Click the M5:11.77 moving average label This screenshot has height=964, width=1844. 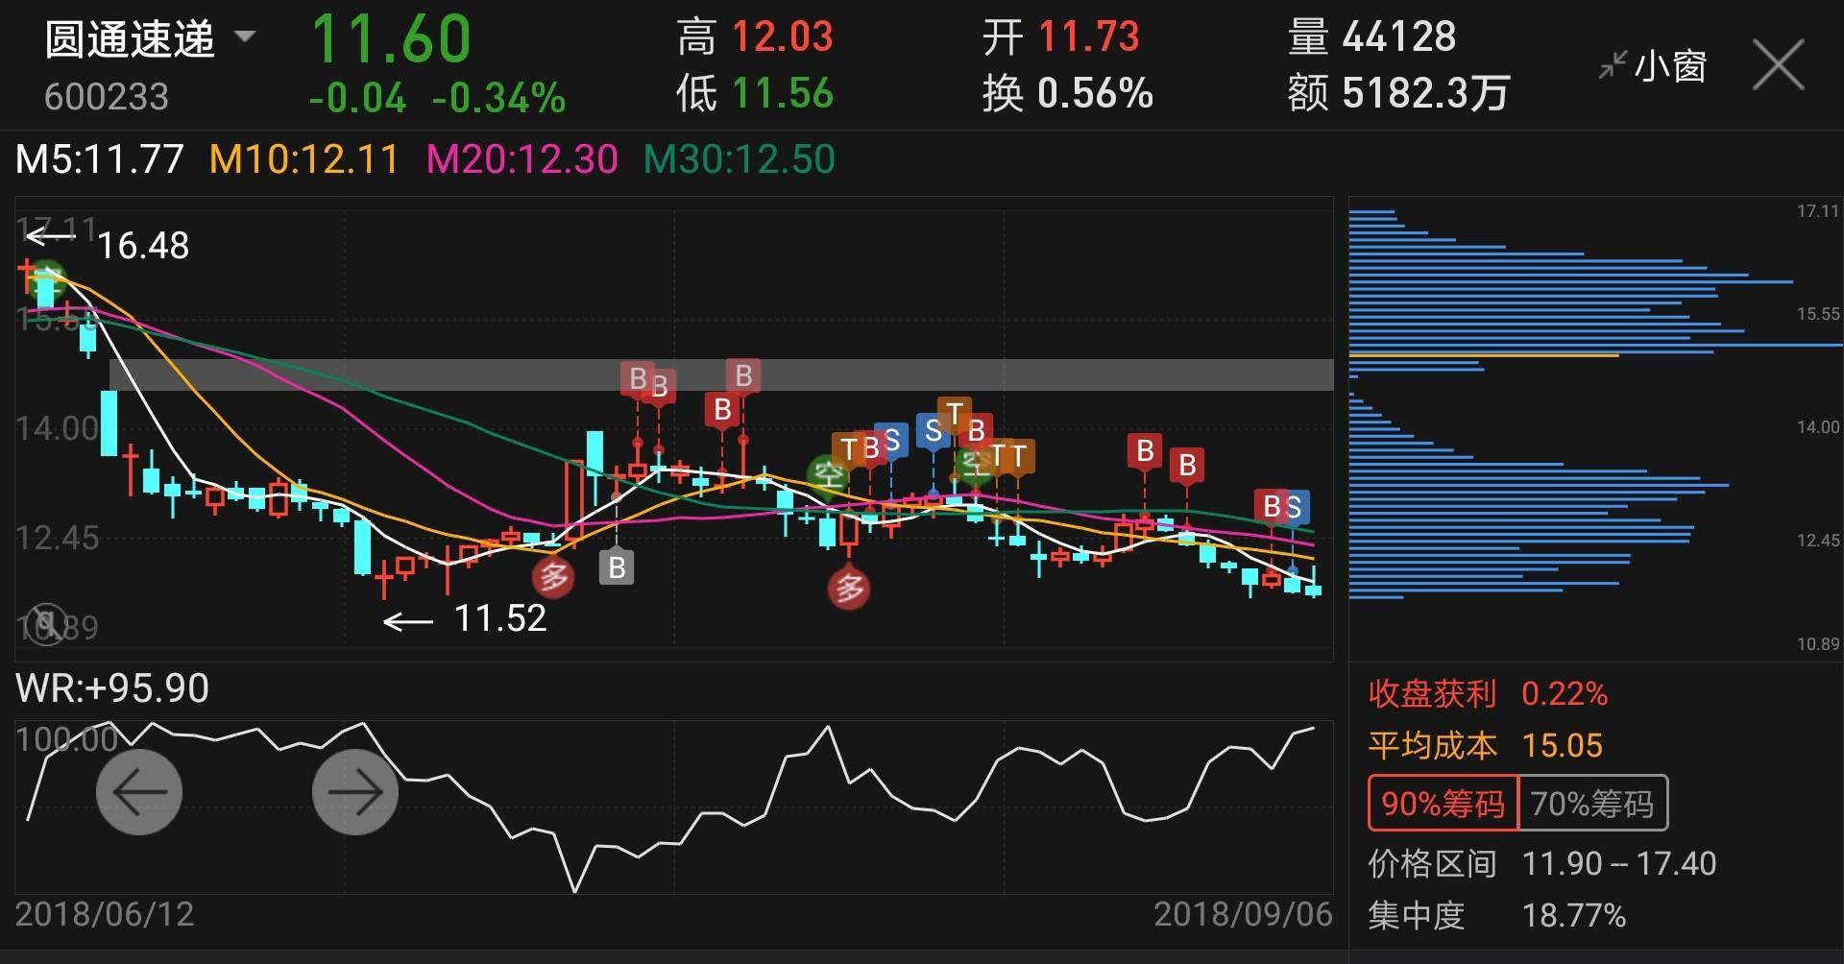pyautogui.click(x=99, y=159)
